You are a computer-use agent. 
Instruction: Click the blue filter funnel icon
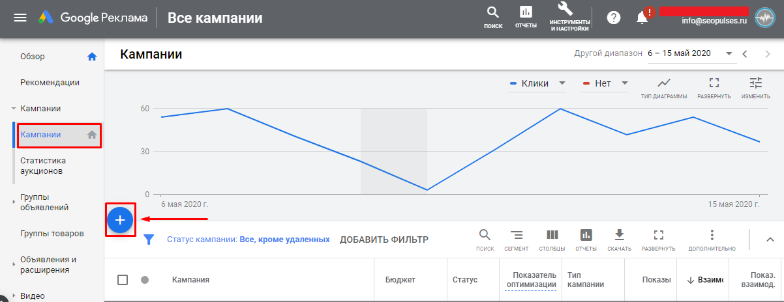tap(149, 240)
